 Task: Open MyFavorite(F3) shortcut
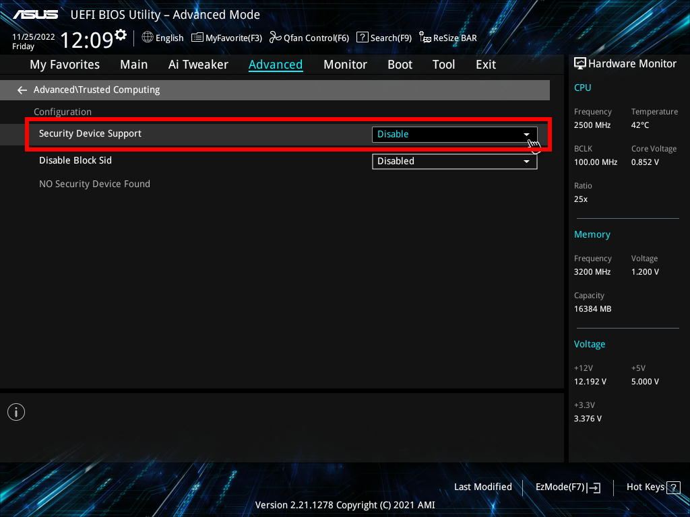(x=227, y=38)
